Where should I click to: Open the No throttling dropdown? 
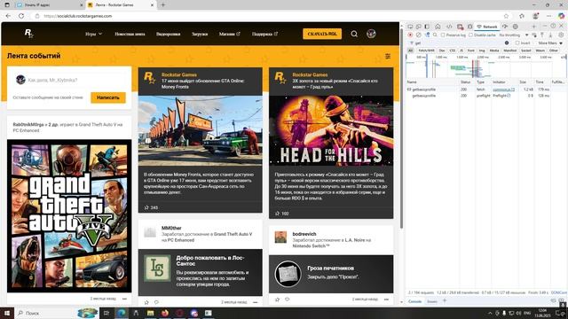pyautogui.click(x=514, y=35)
